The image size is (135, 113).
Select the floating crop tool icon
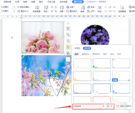coord(68,41)
